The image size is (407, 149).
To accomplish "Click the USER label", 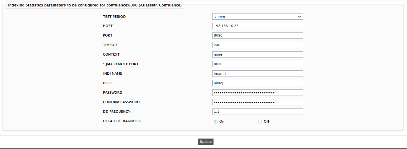I will (107, 83).
